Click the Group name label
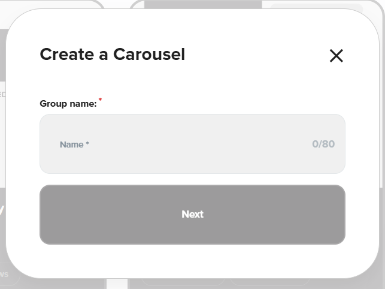385x289 pixels. [x=68, y=104]
